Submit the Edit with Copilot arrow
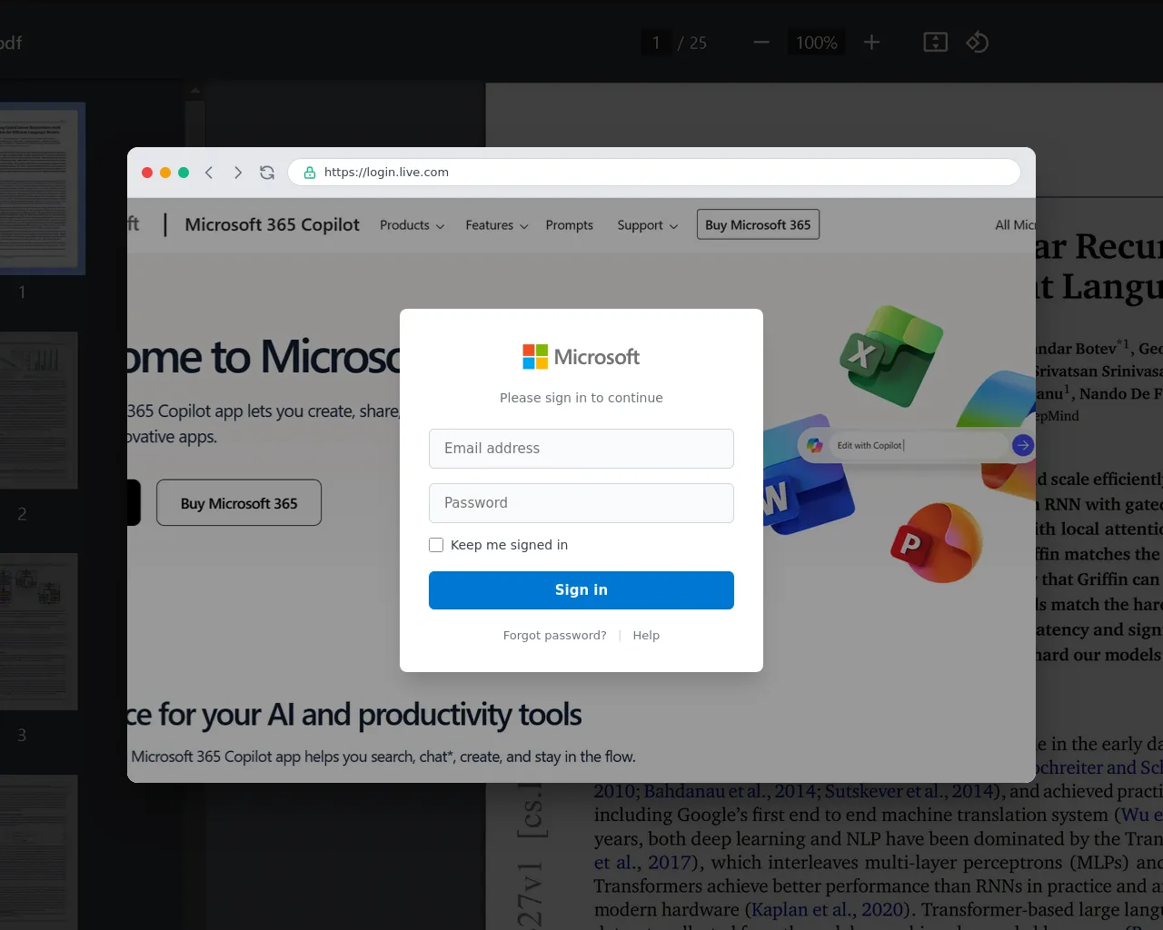The height and width of the screenshot is (930, 1163). pos(1022,445)
